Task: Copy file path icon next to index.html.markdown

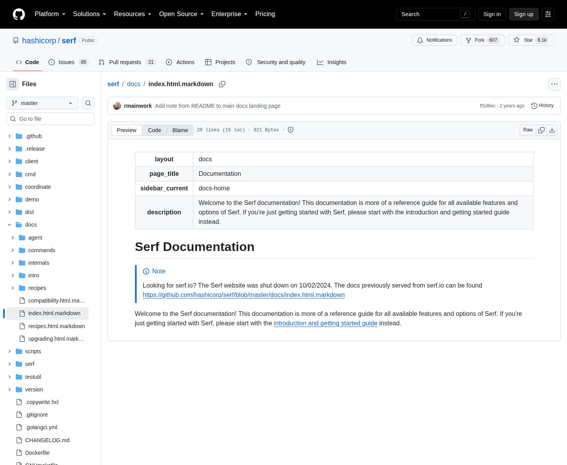Action: [222, 84]
